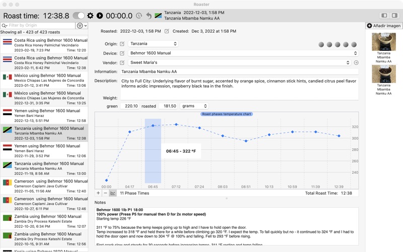Viewport: 403px width, 252px height.
Task: Click the 00:00 chart starting point
Action: click(106, 180)
